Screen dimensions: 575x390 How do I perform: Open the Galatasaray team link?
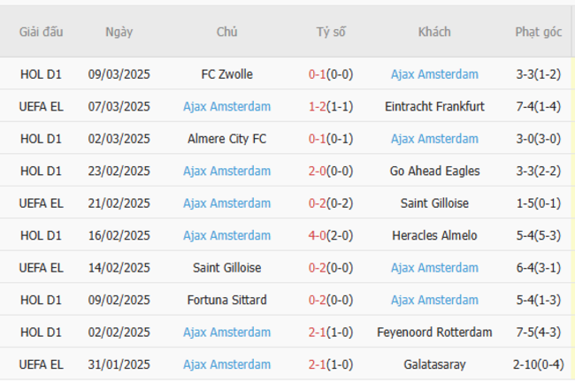tap(434, 364)
